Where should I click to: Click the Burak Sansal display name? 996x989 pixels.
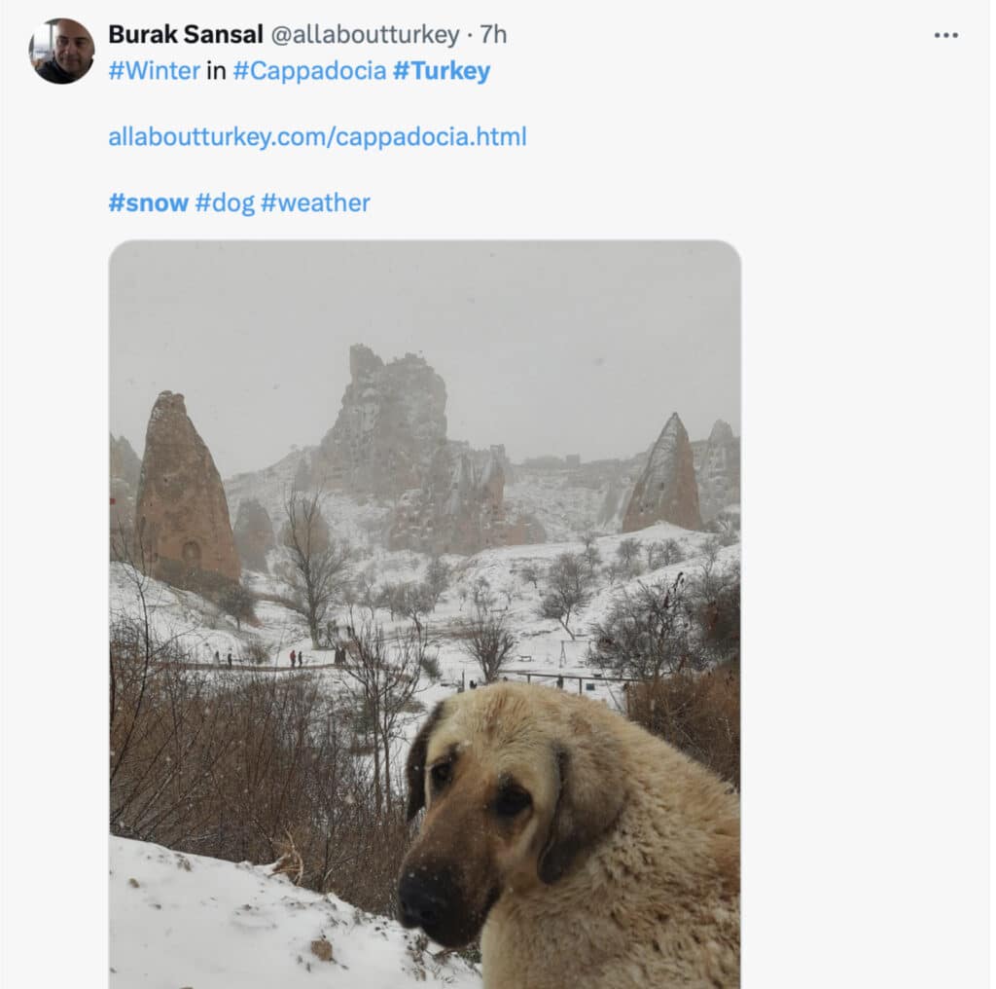[x=185, y=35]
